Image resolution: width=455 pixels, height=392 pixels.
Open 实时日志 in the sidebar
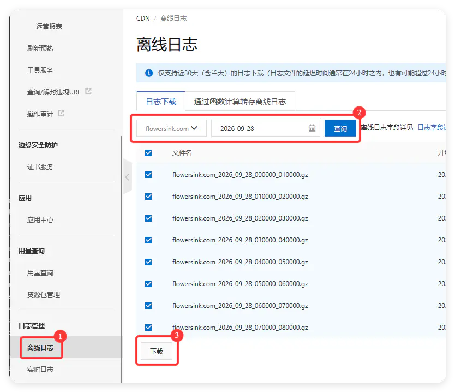tap(40, 370)
